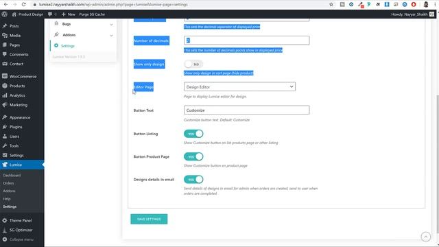Open Plugins menu item
Screen dimensions: 439x247
(16, 127)
